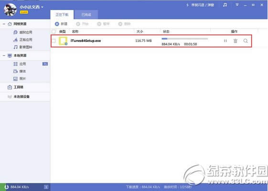Click the monitor icon next to 本地资源
The image size is (268, 191).
(x=10, y=56)
